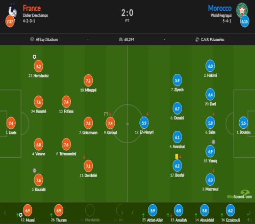Click Griezmann's 7.8 rating circle
The width and height of the screenshot is (255, 224).
pyautogui.click(x=88, y=123)
